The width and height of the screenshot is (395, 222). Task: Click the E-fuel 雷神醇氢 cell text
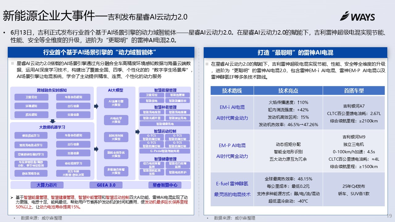[x=232, y=183]
